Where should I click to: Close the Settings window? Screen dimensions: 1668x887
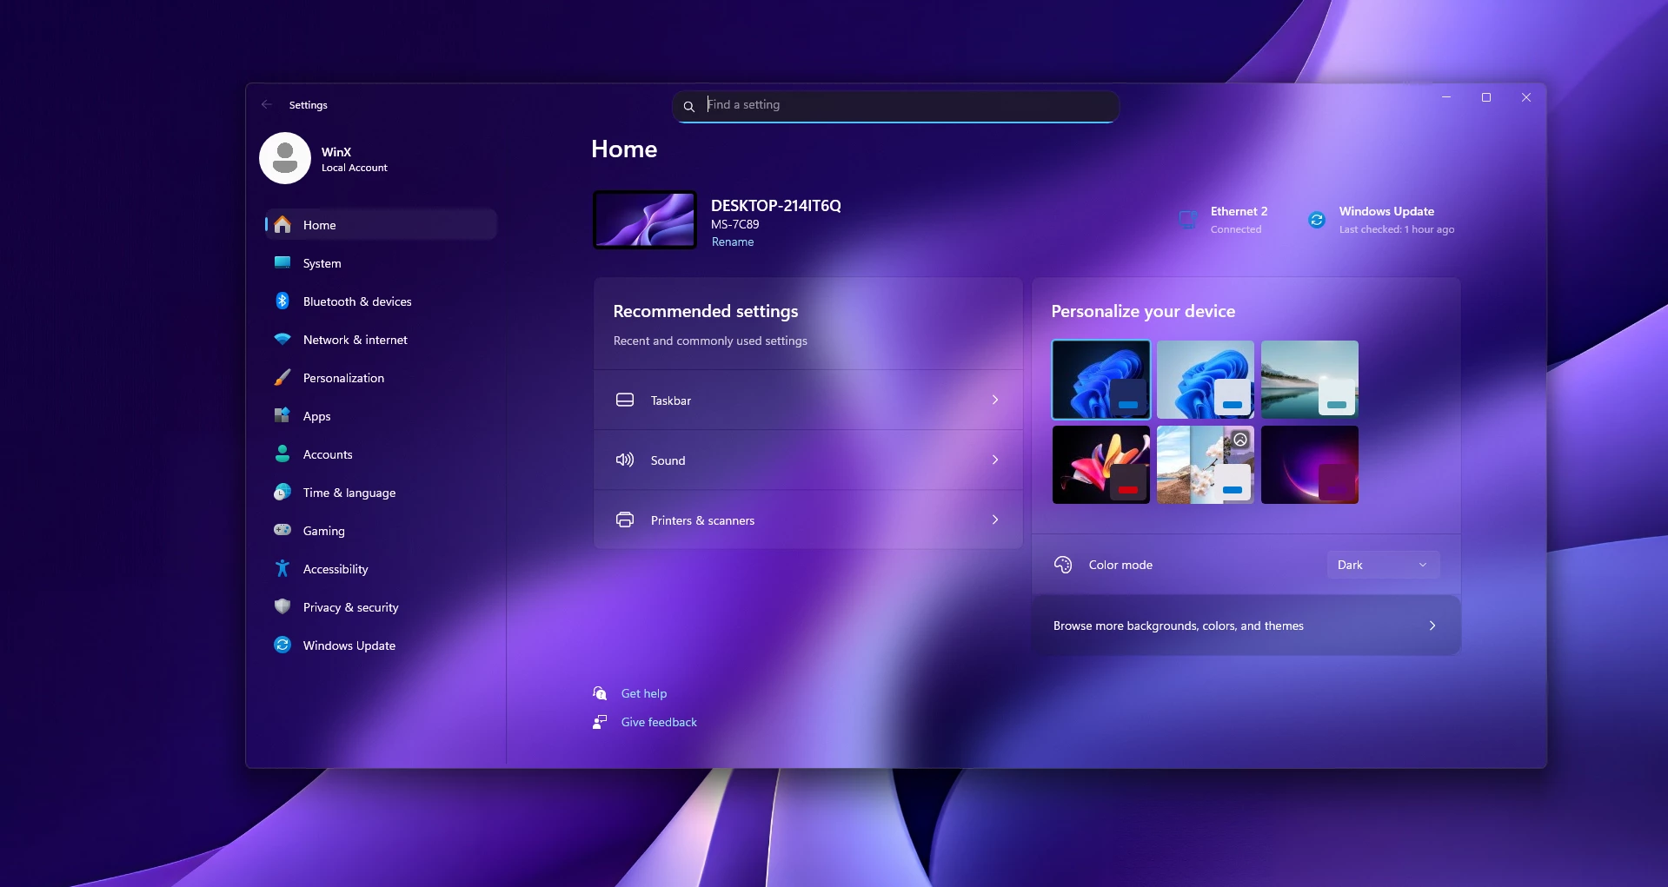pyautogui.click(x=1526, y=97)
